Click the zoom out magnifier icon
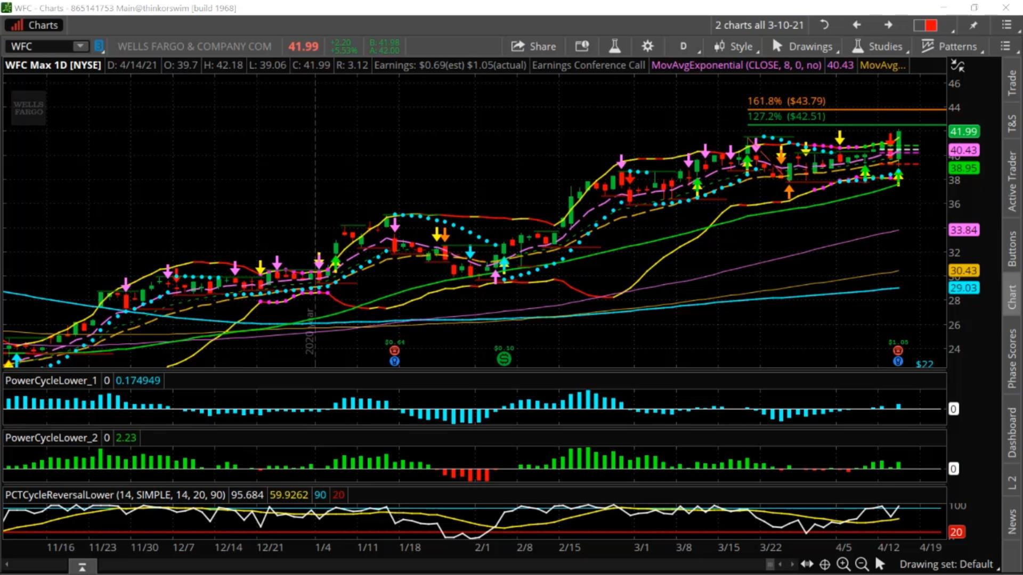This screenshot has width=1023, height=575. pos(862,564)
